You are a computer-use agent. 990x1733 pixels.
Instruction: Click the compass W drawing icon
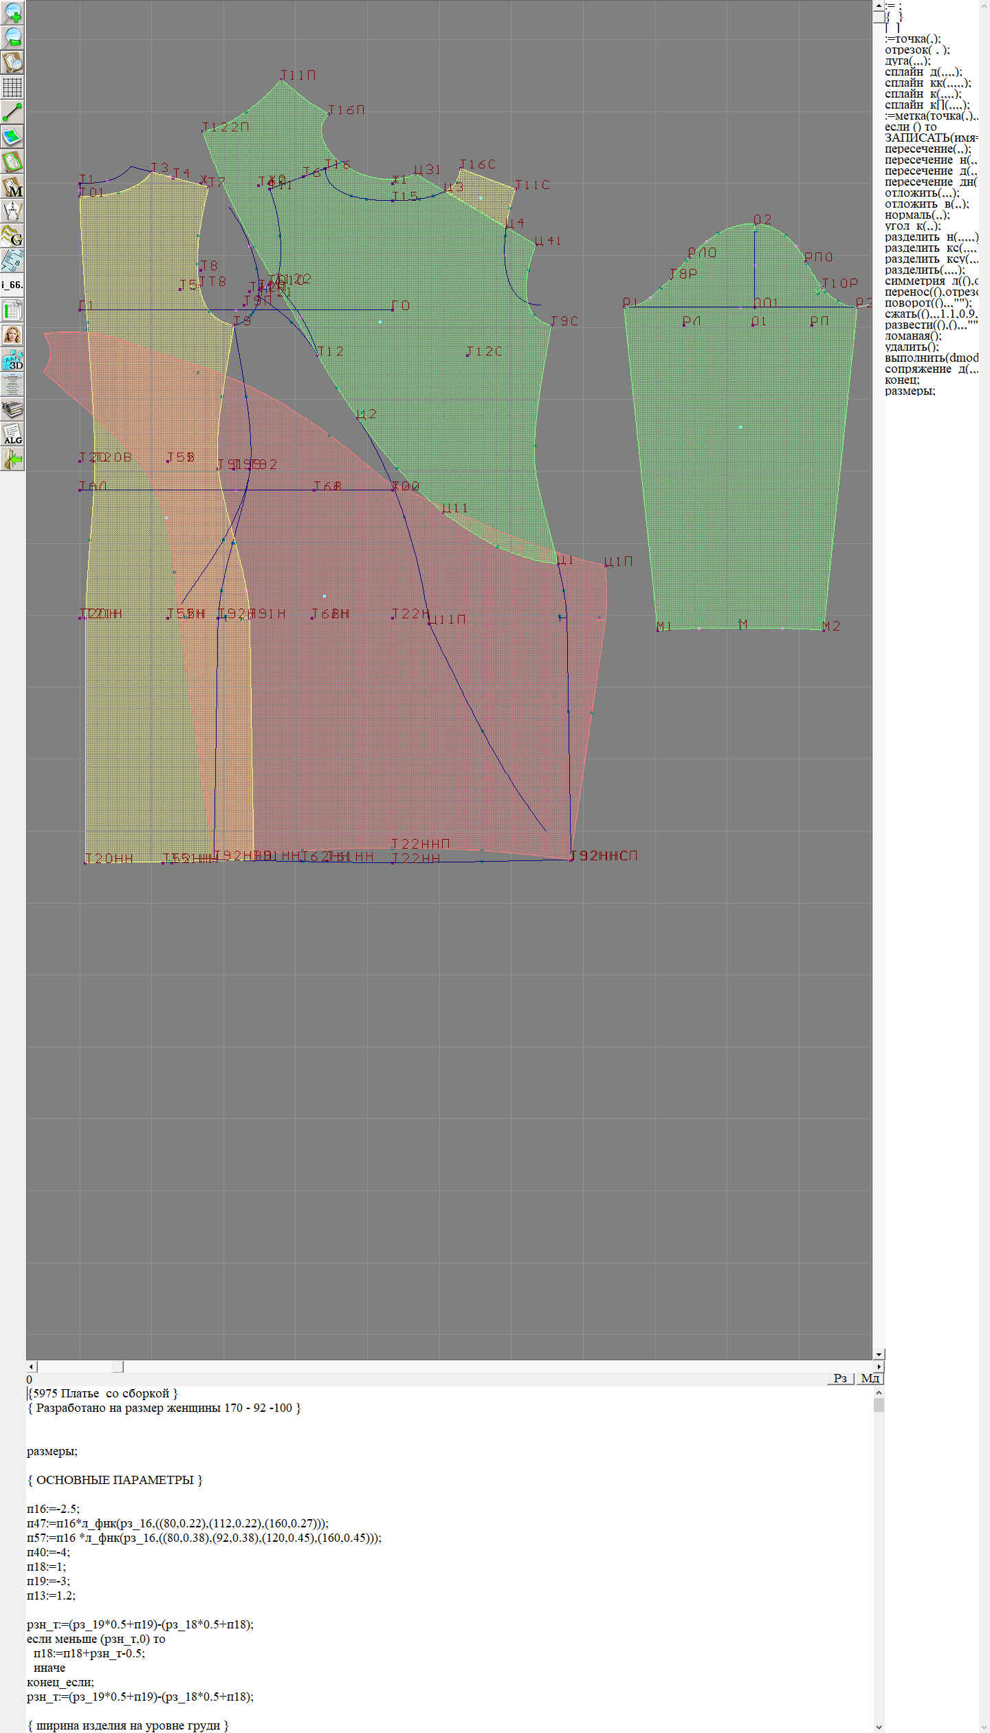pos(12,211)
